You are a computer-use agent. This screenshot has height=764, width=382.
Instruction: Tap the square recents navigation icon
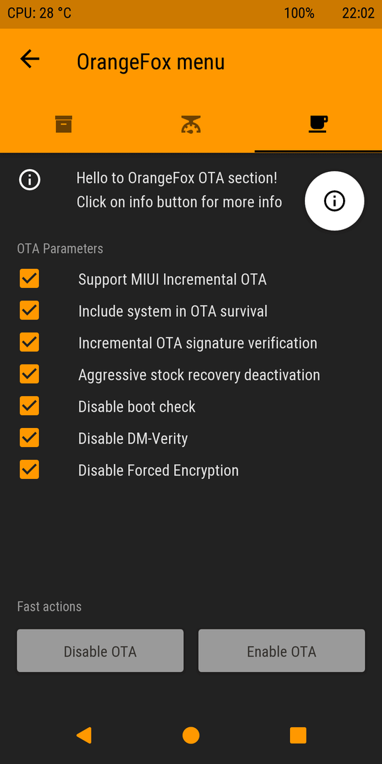tap(299, 735)
